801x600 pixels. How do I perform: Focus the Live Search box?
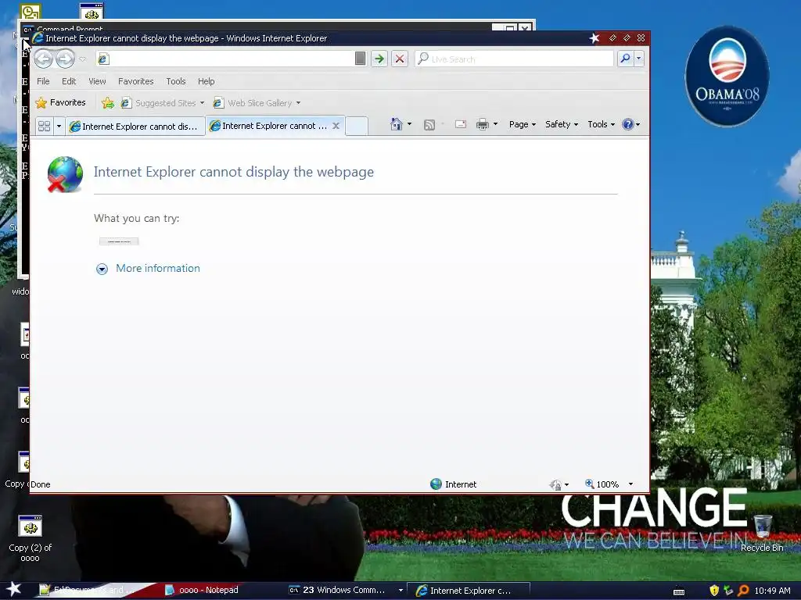(x=515, y=59)
